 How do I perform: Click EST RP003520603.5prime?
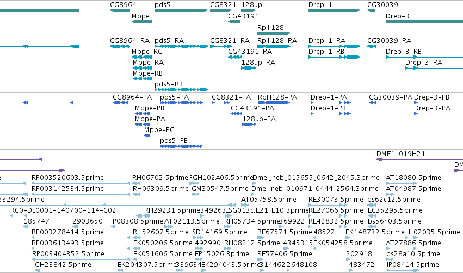click(67, 178)
